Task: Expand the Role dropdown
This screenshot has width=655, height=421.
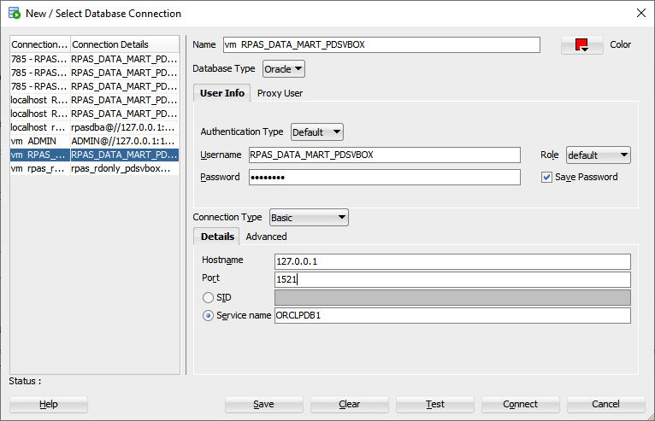Action: click(x=599, y=155)
